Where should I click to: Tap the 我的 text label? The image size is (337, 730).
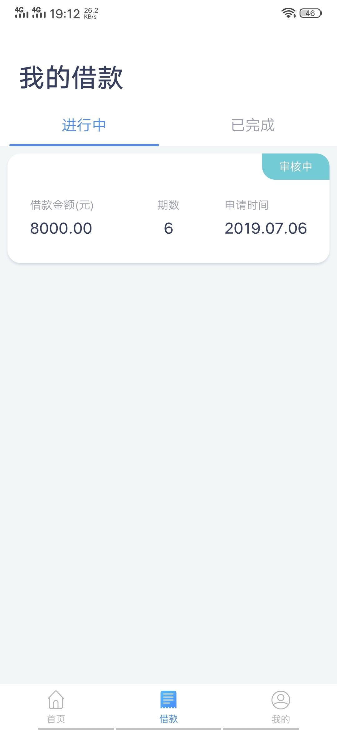coord(281,719)
